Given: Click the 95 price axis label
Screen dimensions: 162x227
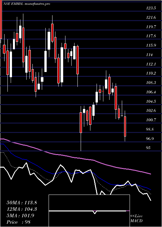Looking at the screenshot, I should click(x=149, y=148).
